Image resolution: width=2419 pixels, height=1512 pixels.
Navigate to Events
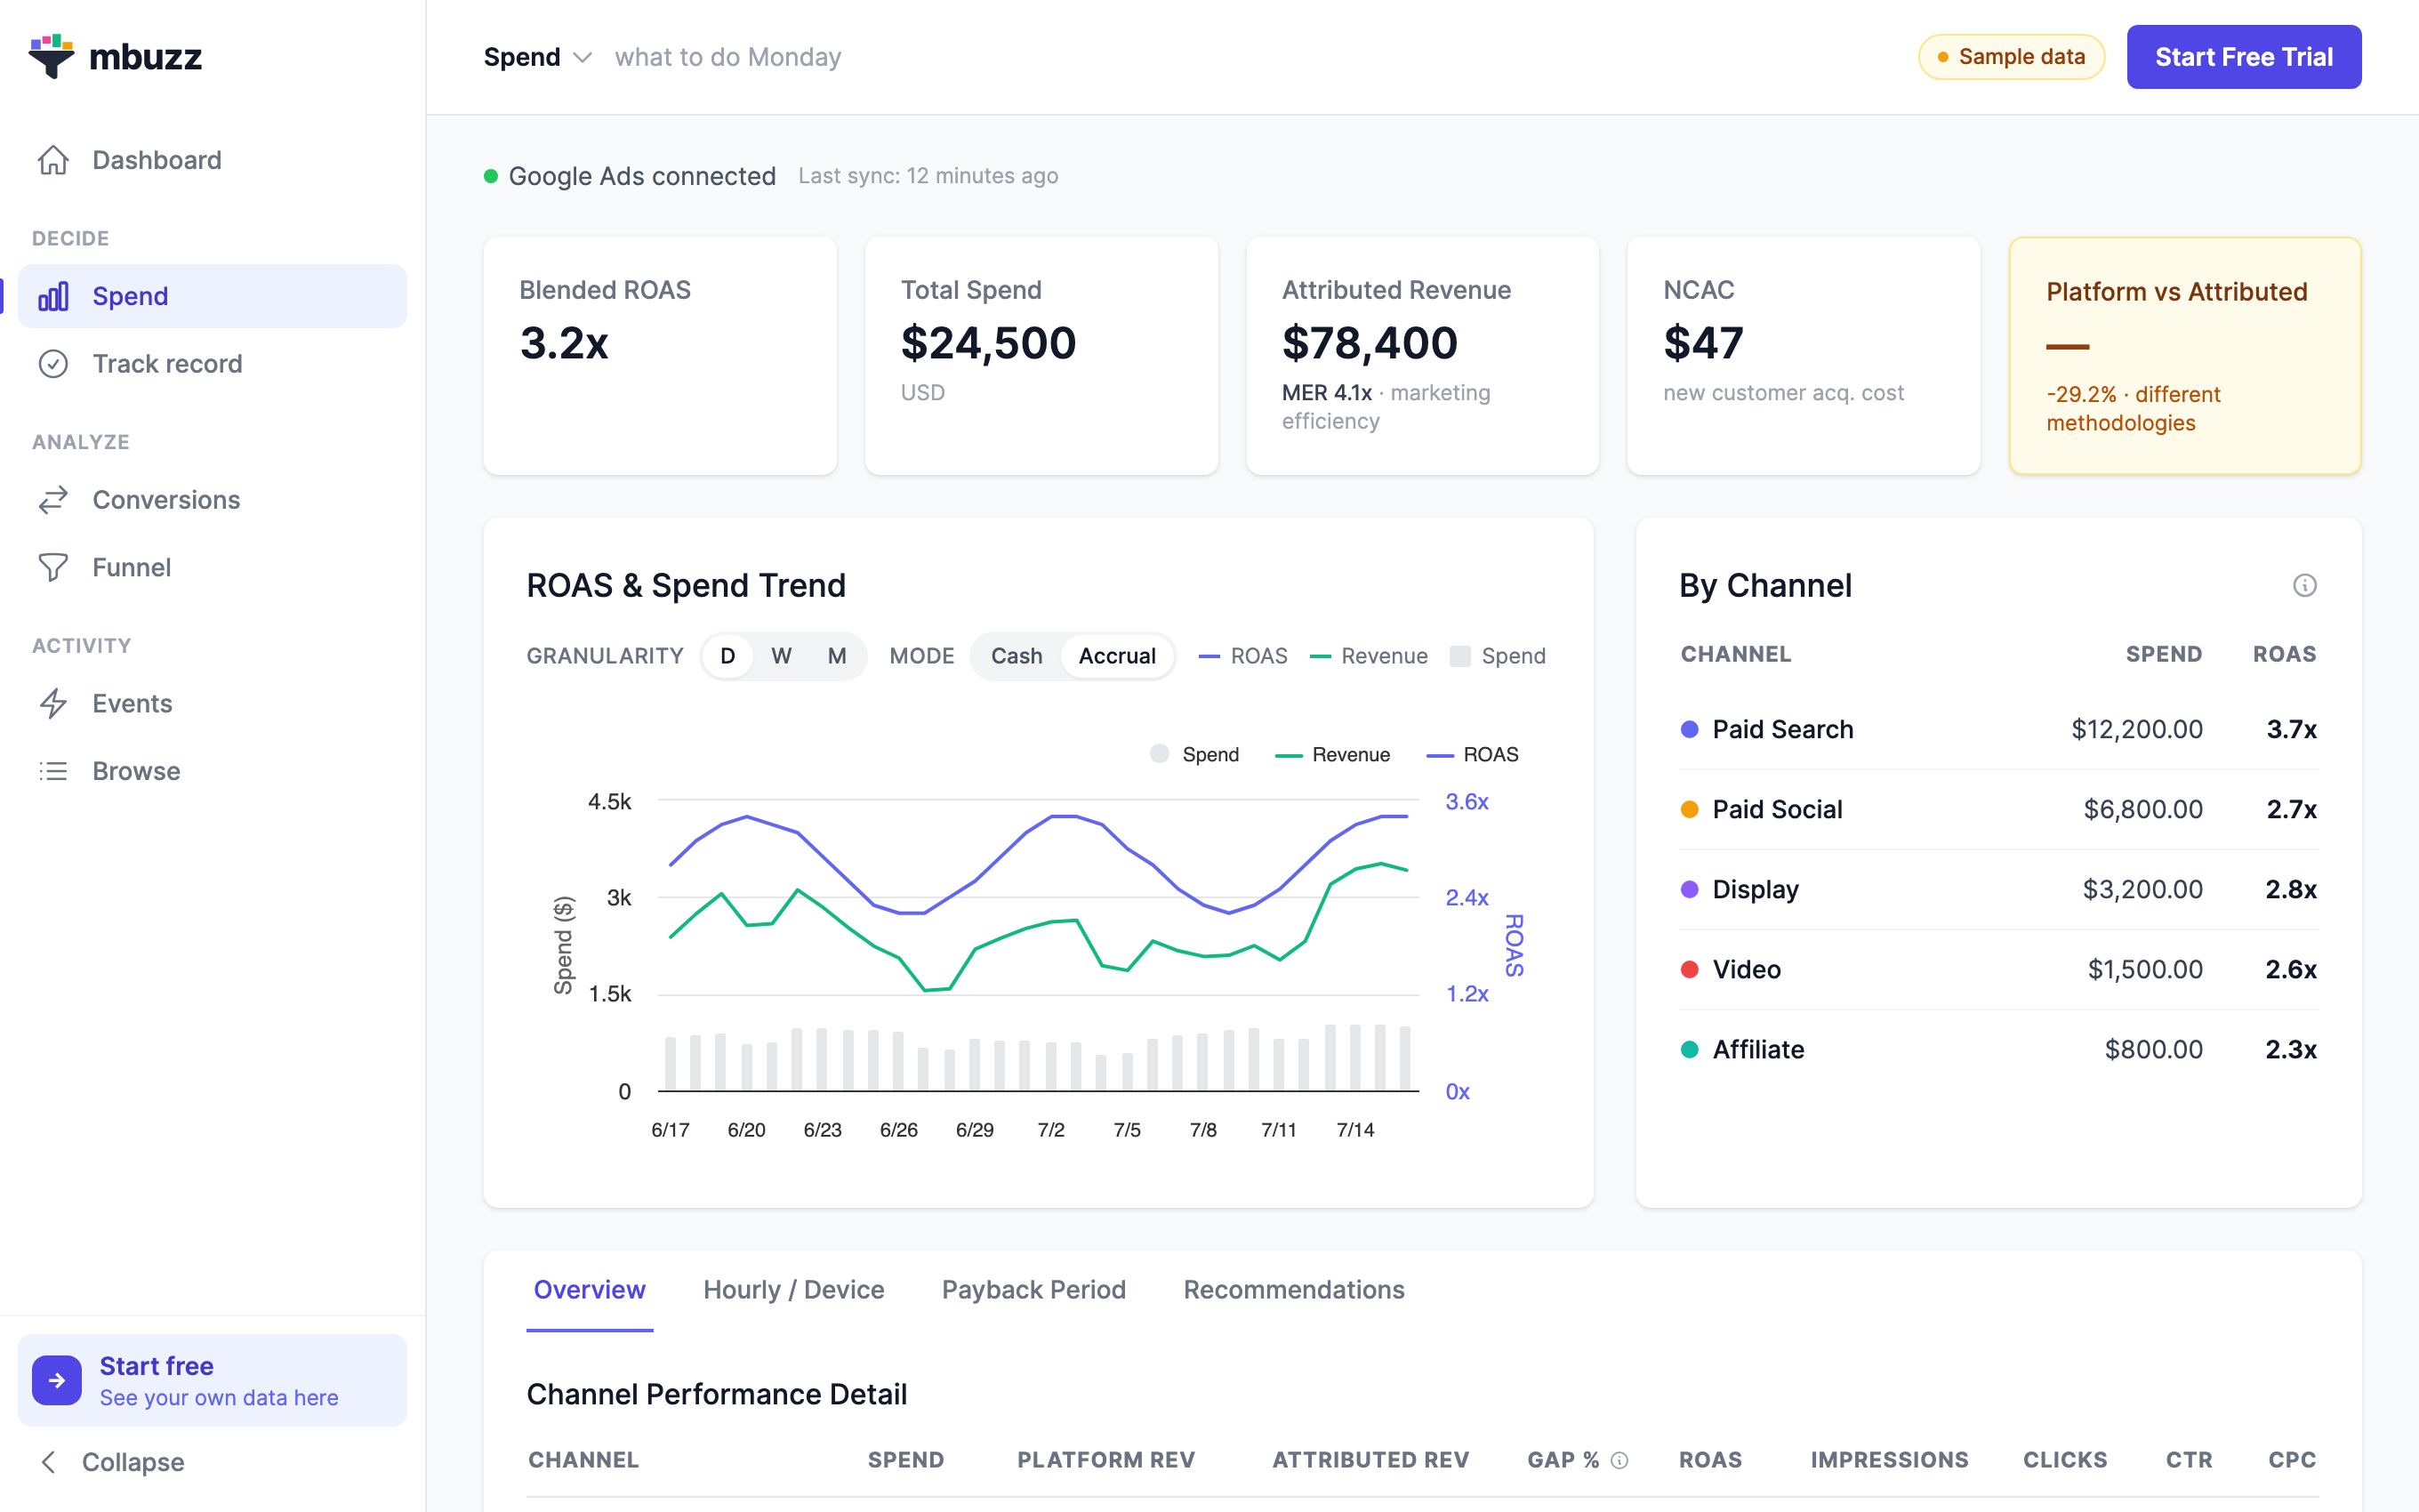click(212, 704)
